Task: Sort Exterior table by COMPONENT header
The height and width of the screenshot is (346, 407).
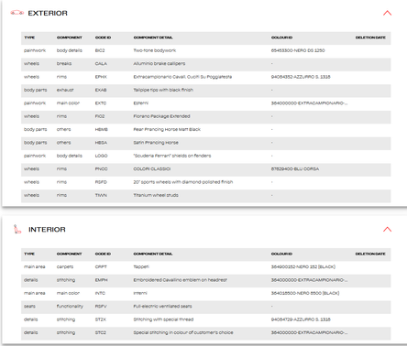Action: [x=70, y=38]
